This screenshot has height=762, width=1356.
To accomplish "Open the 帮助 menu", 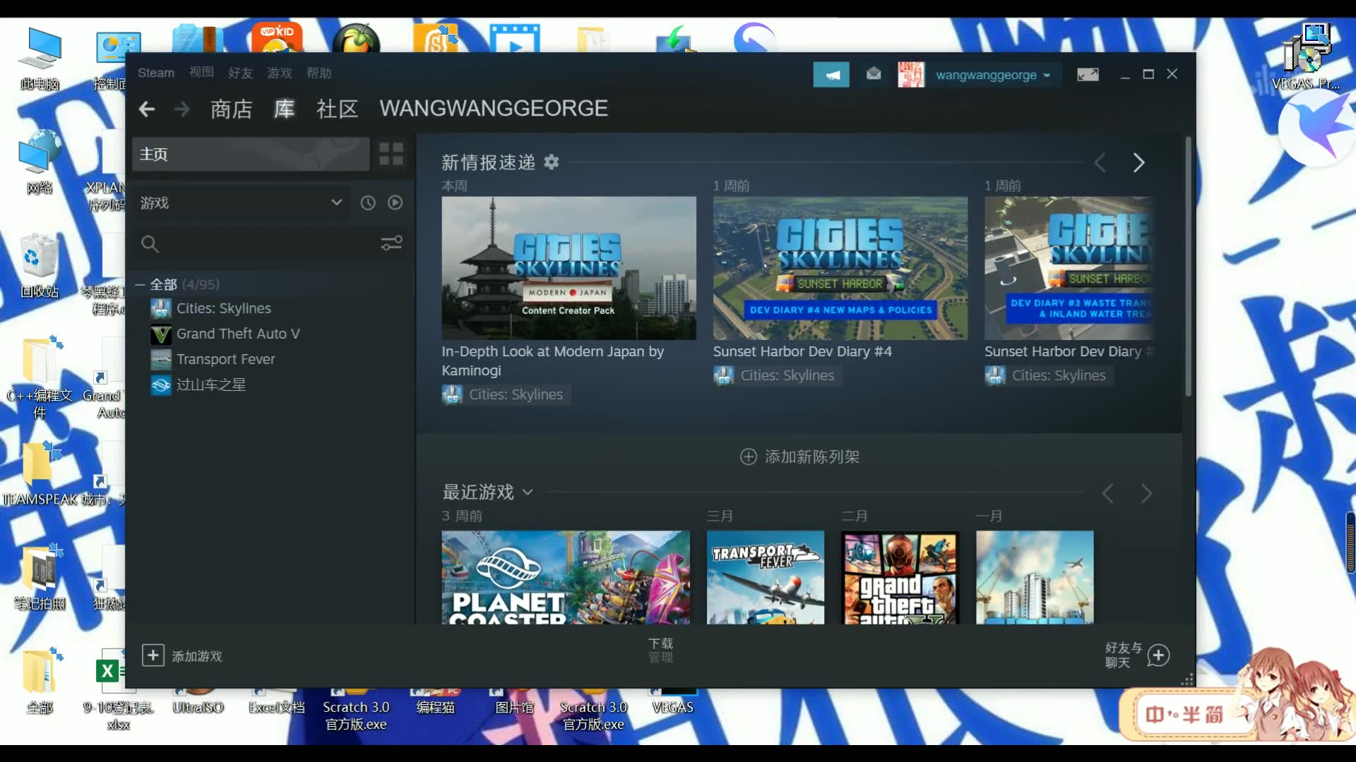I will [319, 73].
